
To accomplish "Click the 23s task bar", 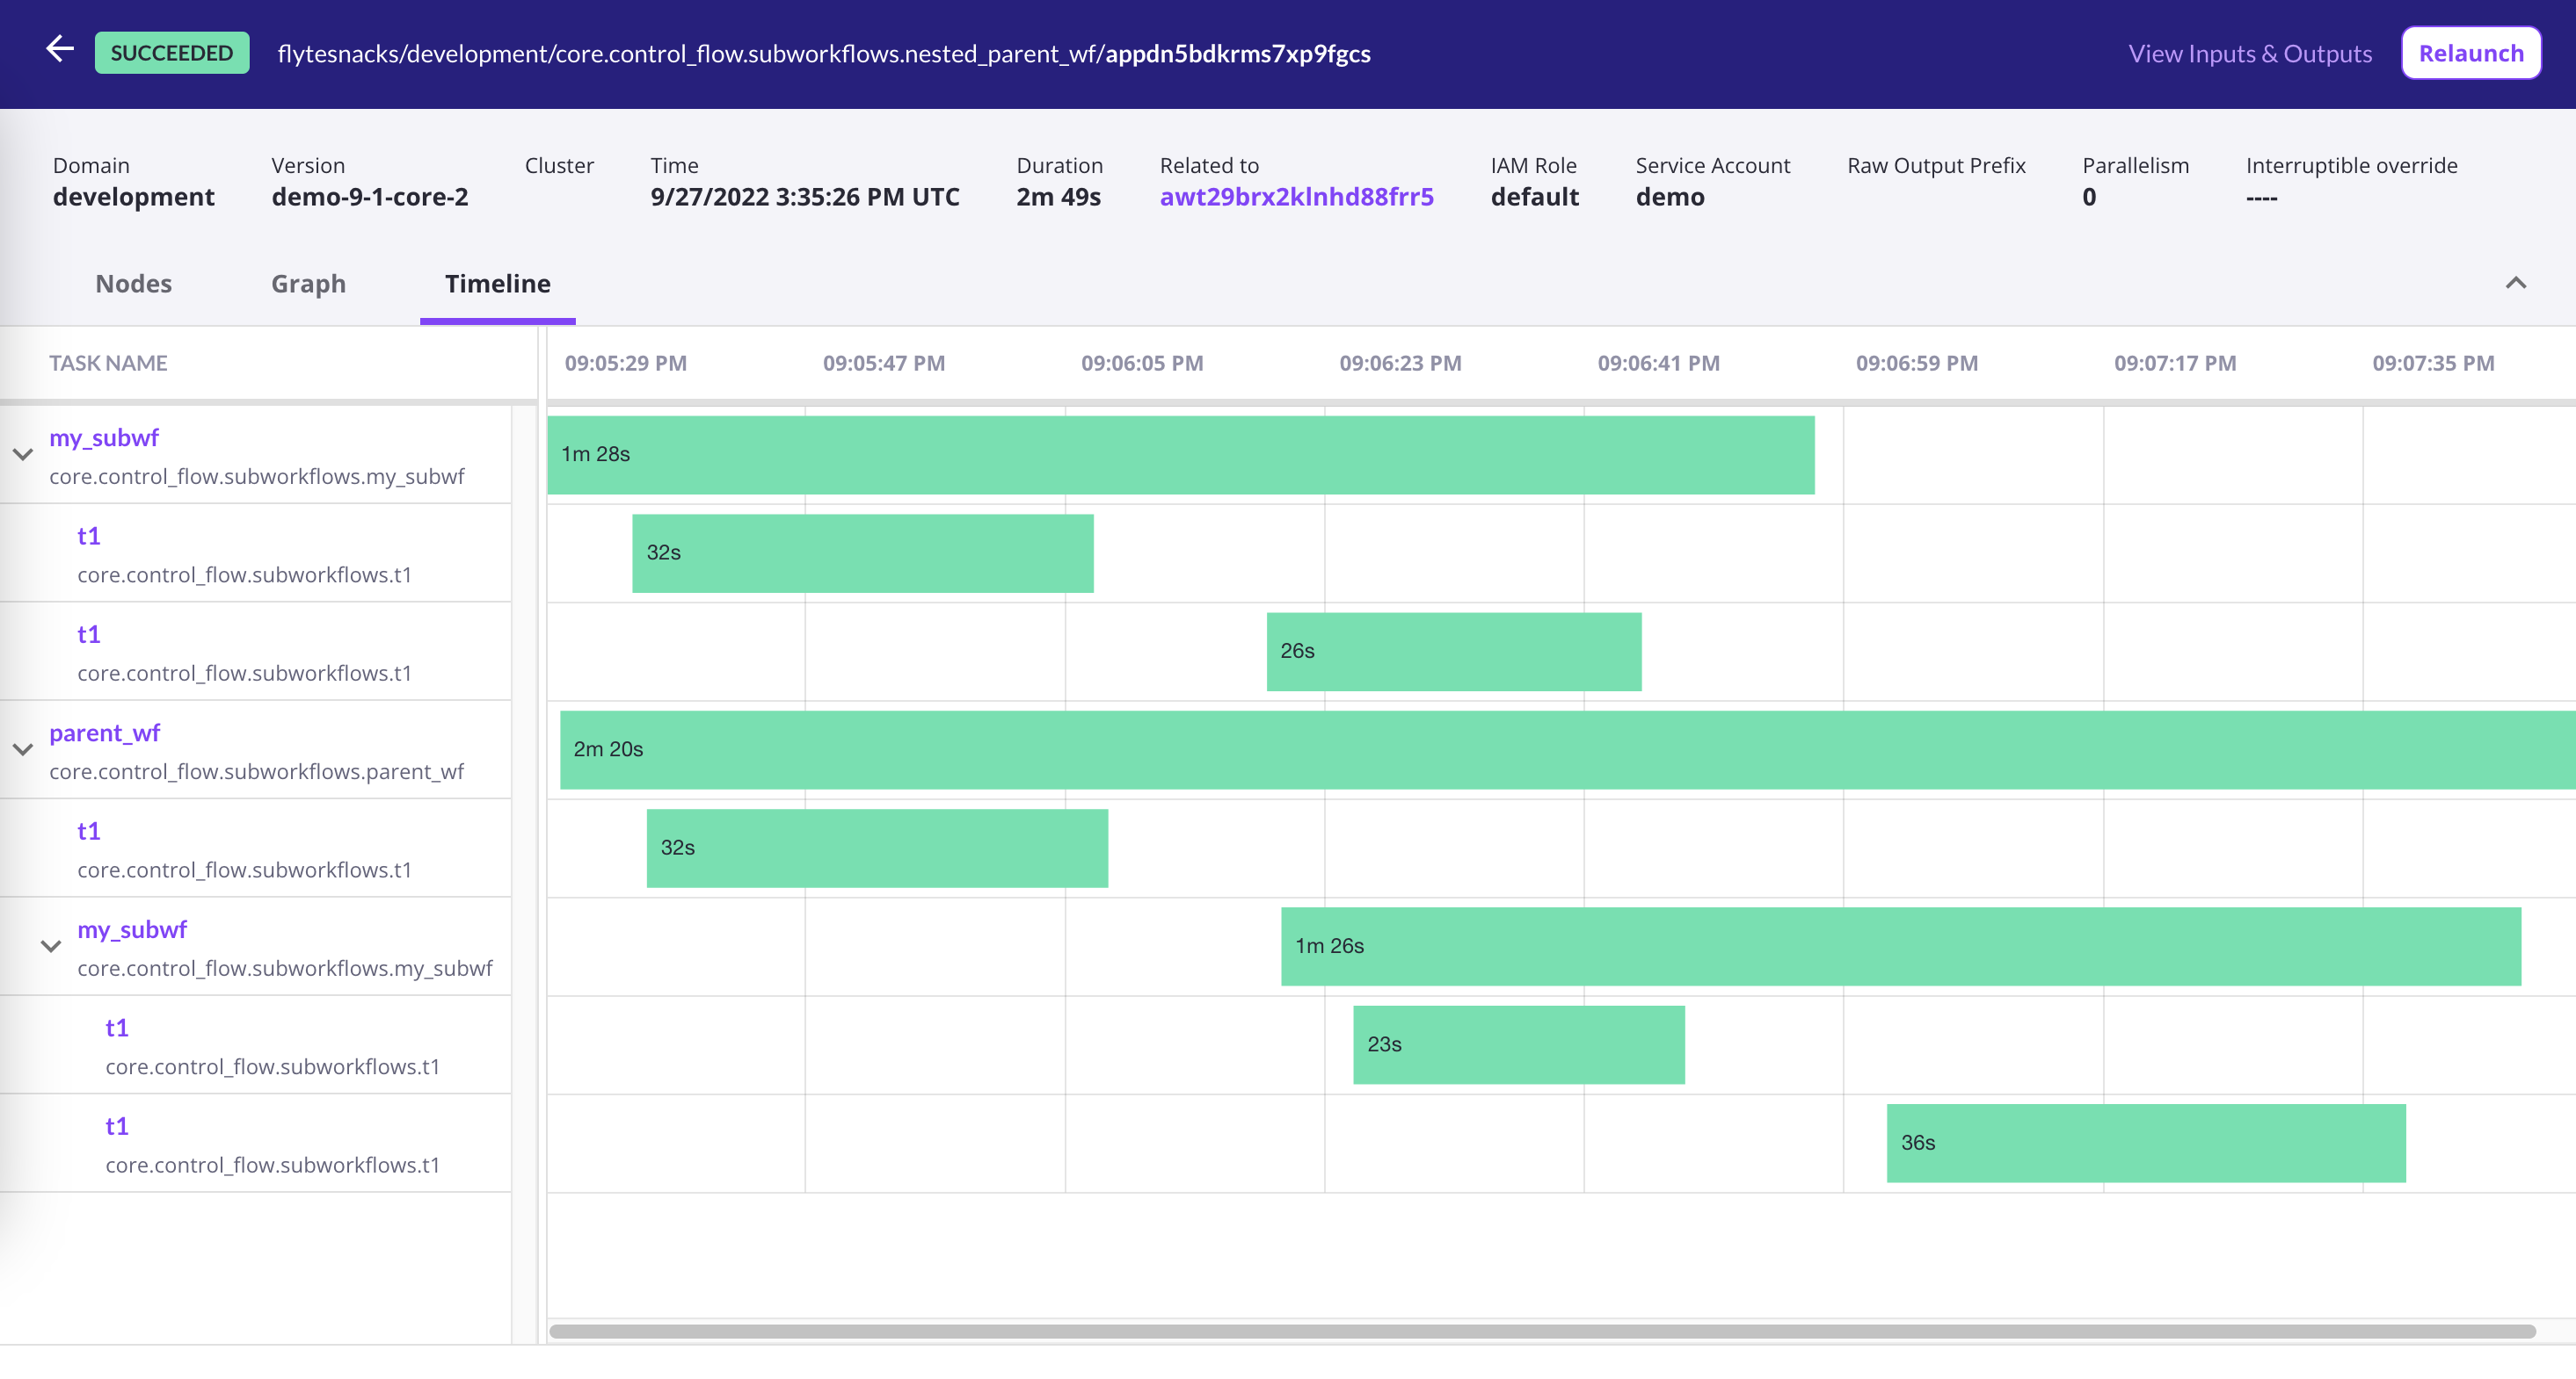I will [1518, 1044].
